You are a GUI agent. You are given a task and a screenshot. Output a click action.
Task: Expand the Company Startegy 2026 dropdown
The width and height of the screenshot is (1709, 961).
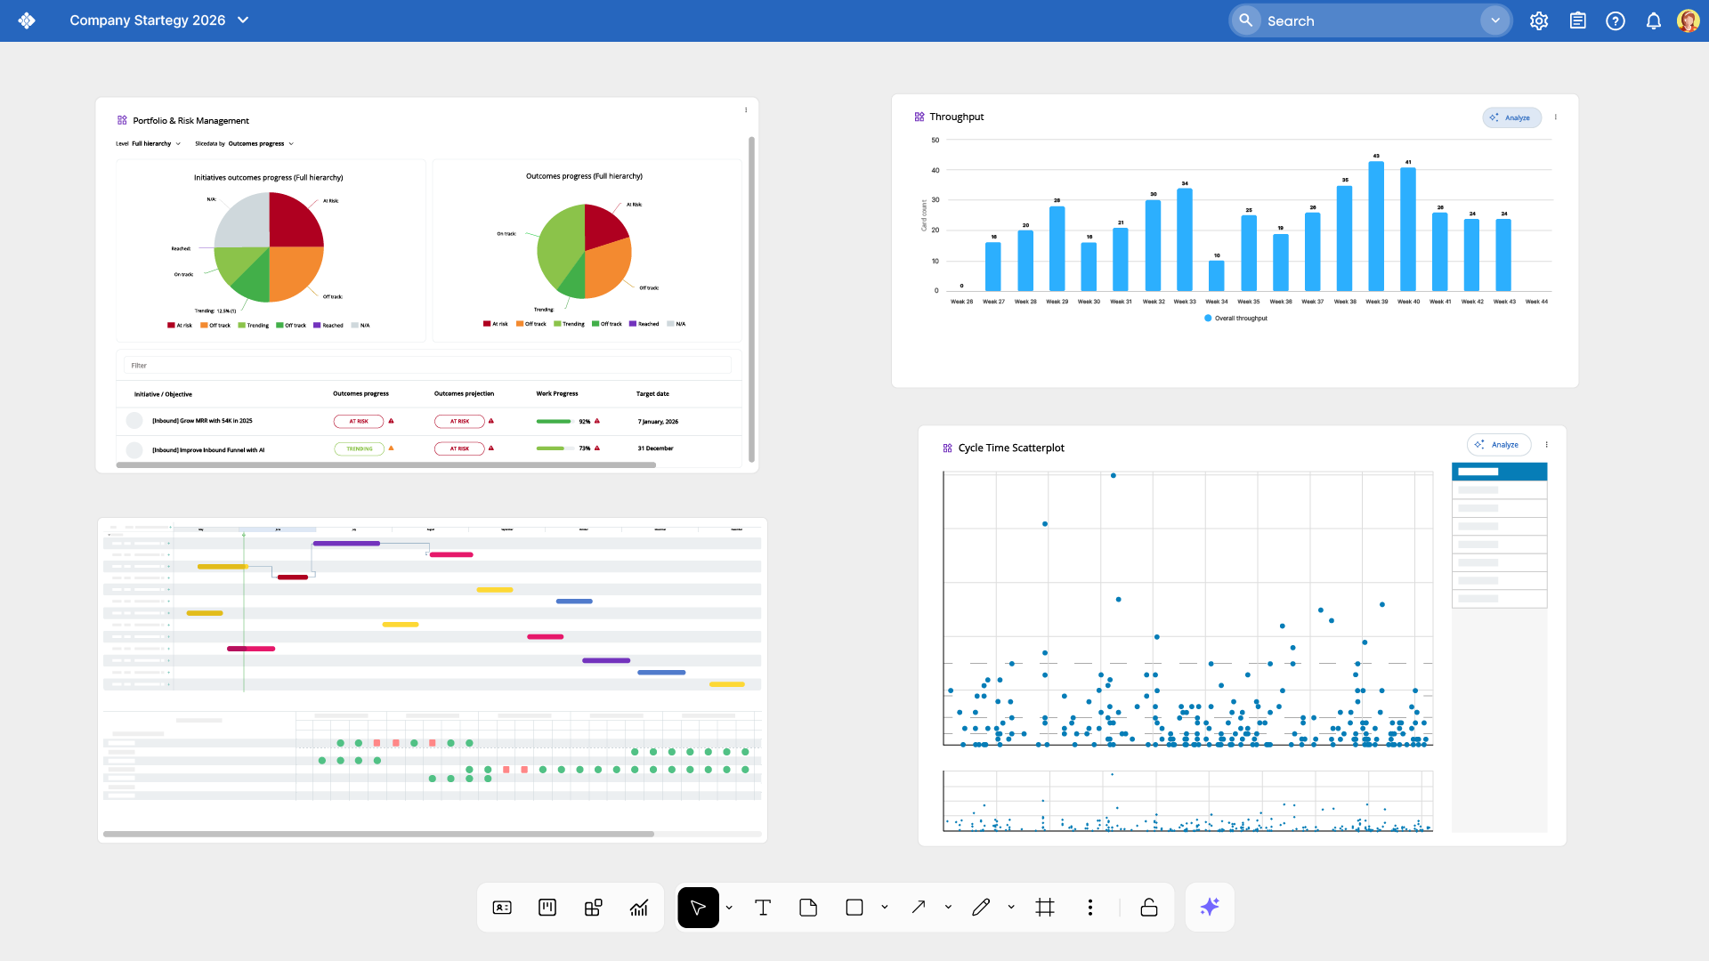point(243,20)
